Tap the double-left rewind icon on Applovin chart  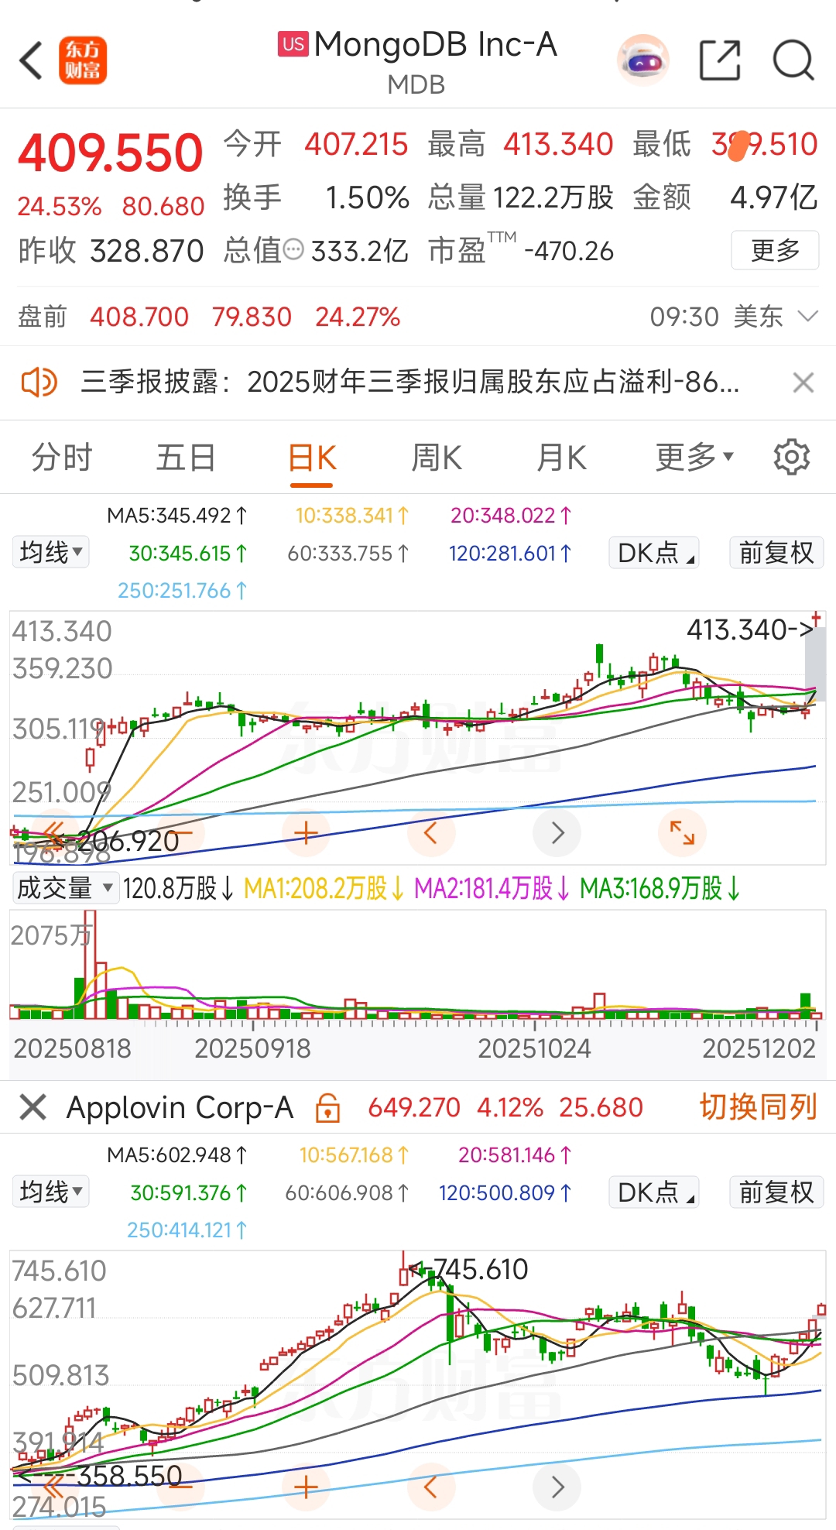(54, 1487)
